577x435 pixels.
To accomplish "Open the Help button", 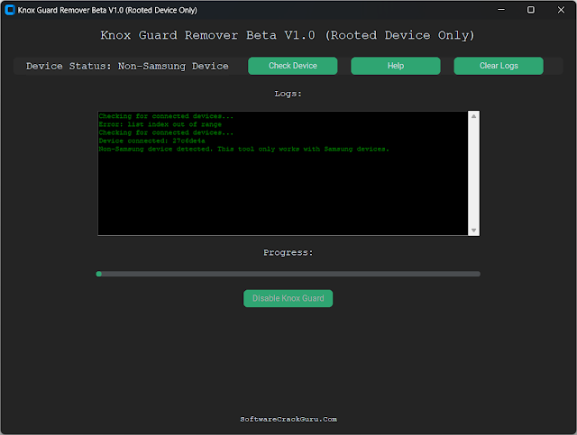I will [x=396, y=66].
